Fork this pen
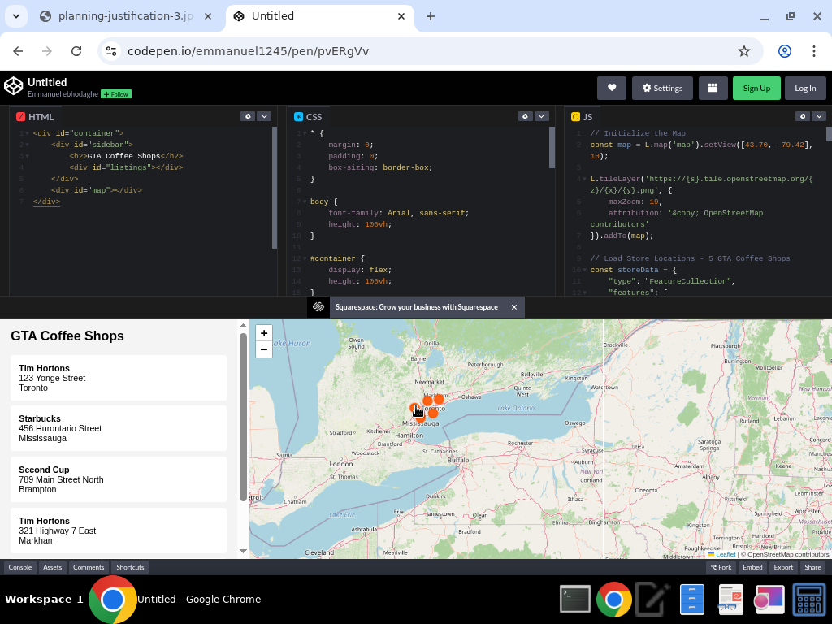Screen dimensions: 832x624 (721, 567)
